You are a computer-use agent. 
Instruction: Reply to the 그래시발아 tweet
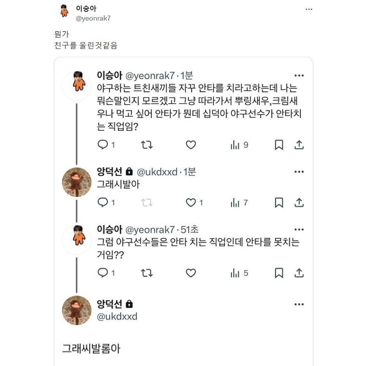[102, 202]
